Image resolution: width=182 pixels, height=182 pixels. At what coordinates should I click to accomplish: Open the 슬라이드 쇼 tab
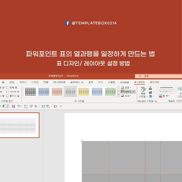(x=77, y=82)
